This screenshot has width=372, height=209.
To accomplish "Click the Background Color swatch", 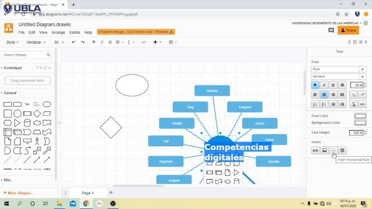I will click(360, 122).
